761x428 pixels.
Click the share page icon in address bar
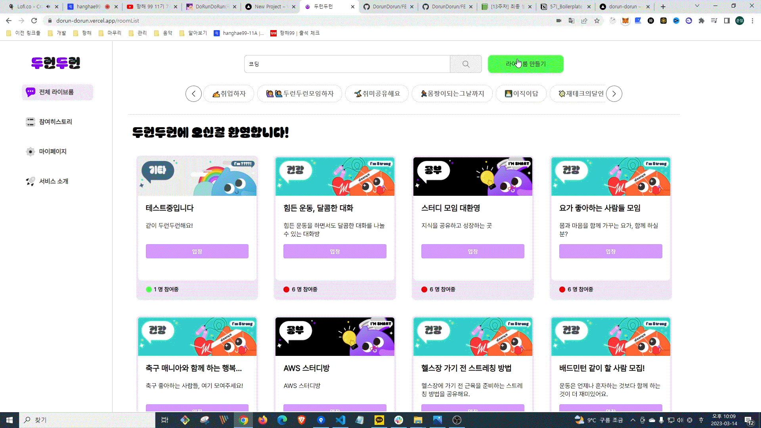coord(584,21)
